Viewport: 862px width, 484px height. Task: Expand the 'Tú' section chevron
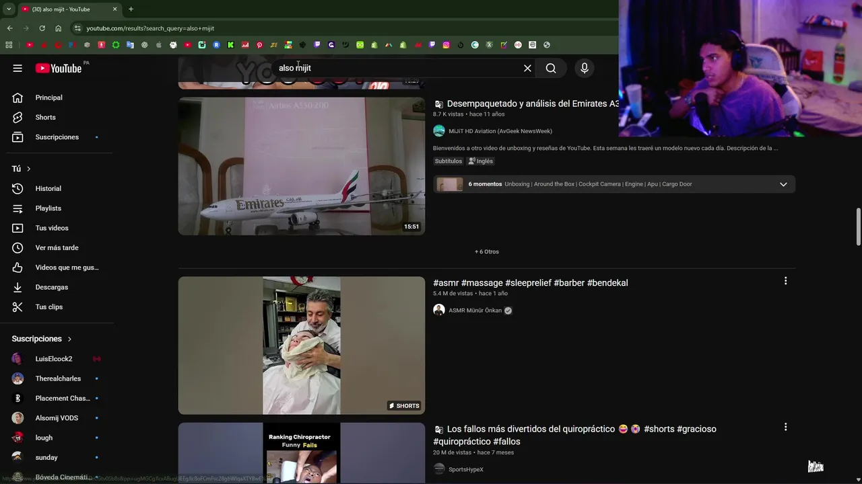[x=28, y=169]
